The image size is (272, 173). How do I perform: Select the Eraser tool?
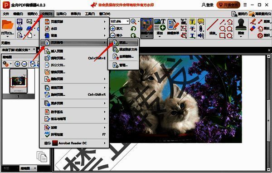pyautogui.click(x=253, y=29)
